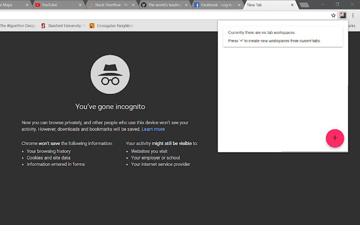The image size is (360, 225).
Task: Select the Google Maps tab
Action: [x=9, y=5]
